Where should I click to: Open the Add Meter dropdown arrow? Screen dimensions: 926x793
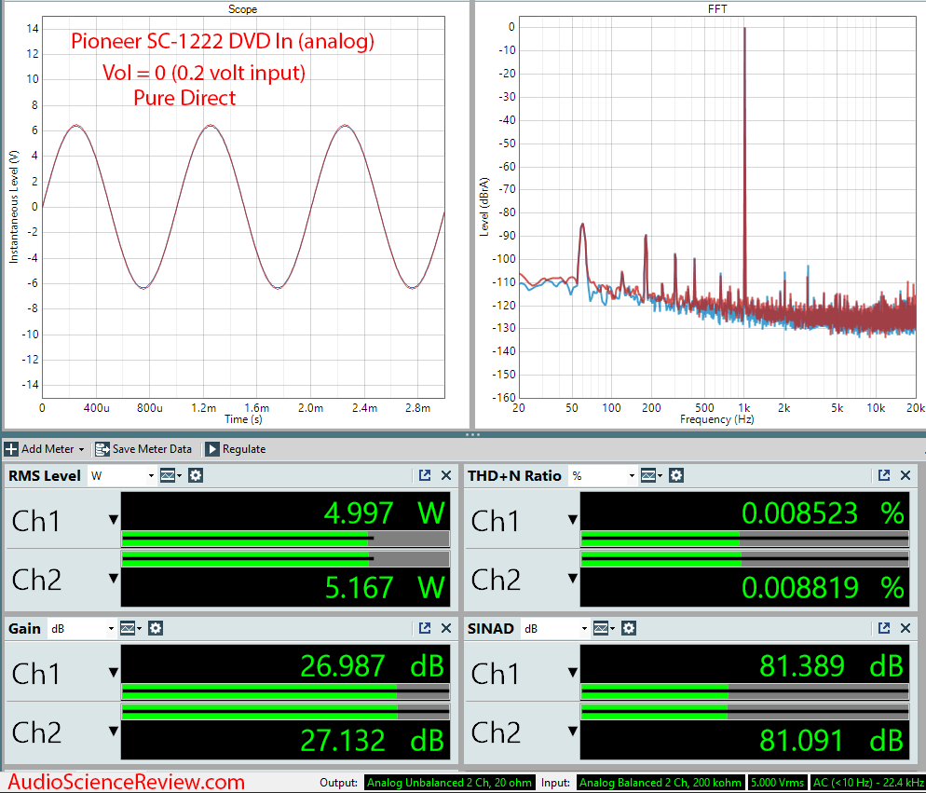(x=81, y=450)
